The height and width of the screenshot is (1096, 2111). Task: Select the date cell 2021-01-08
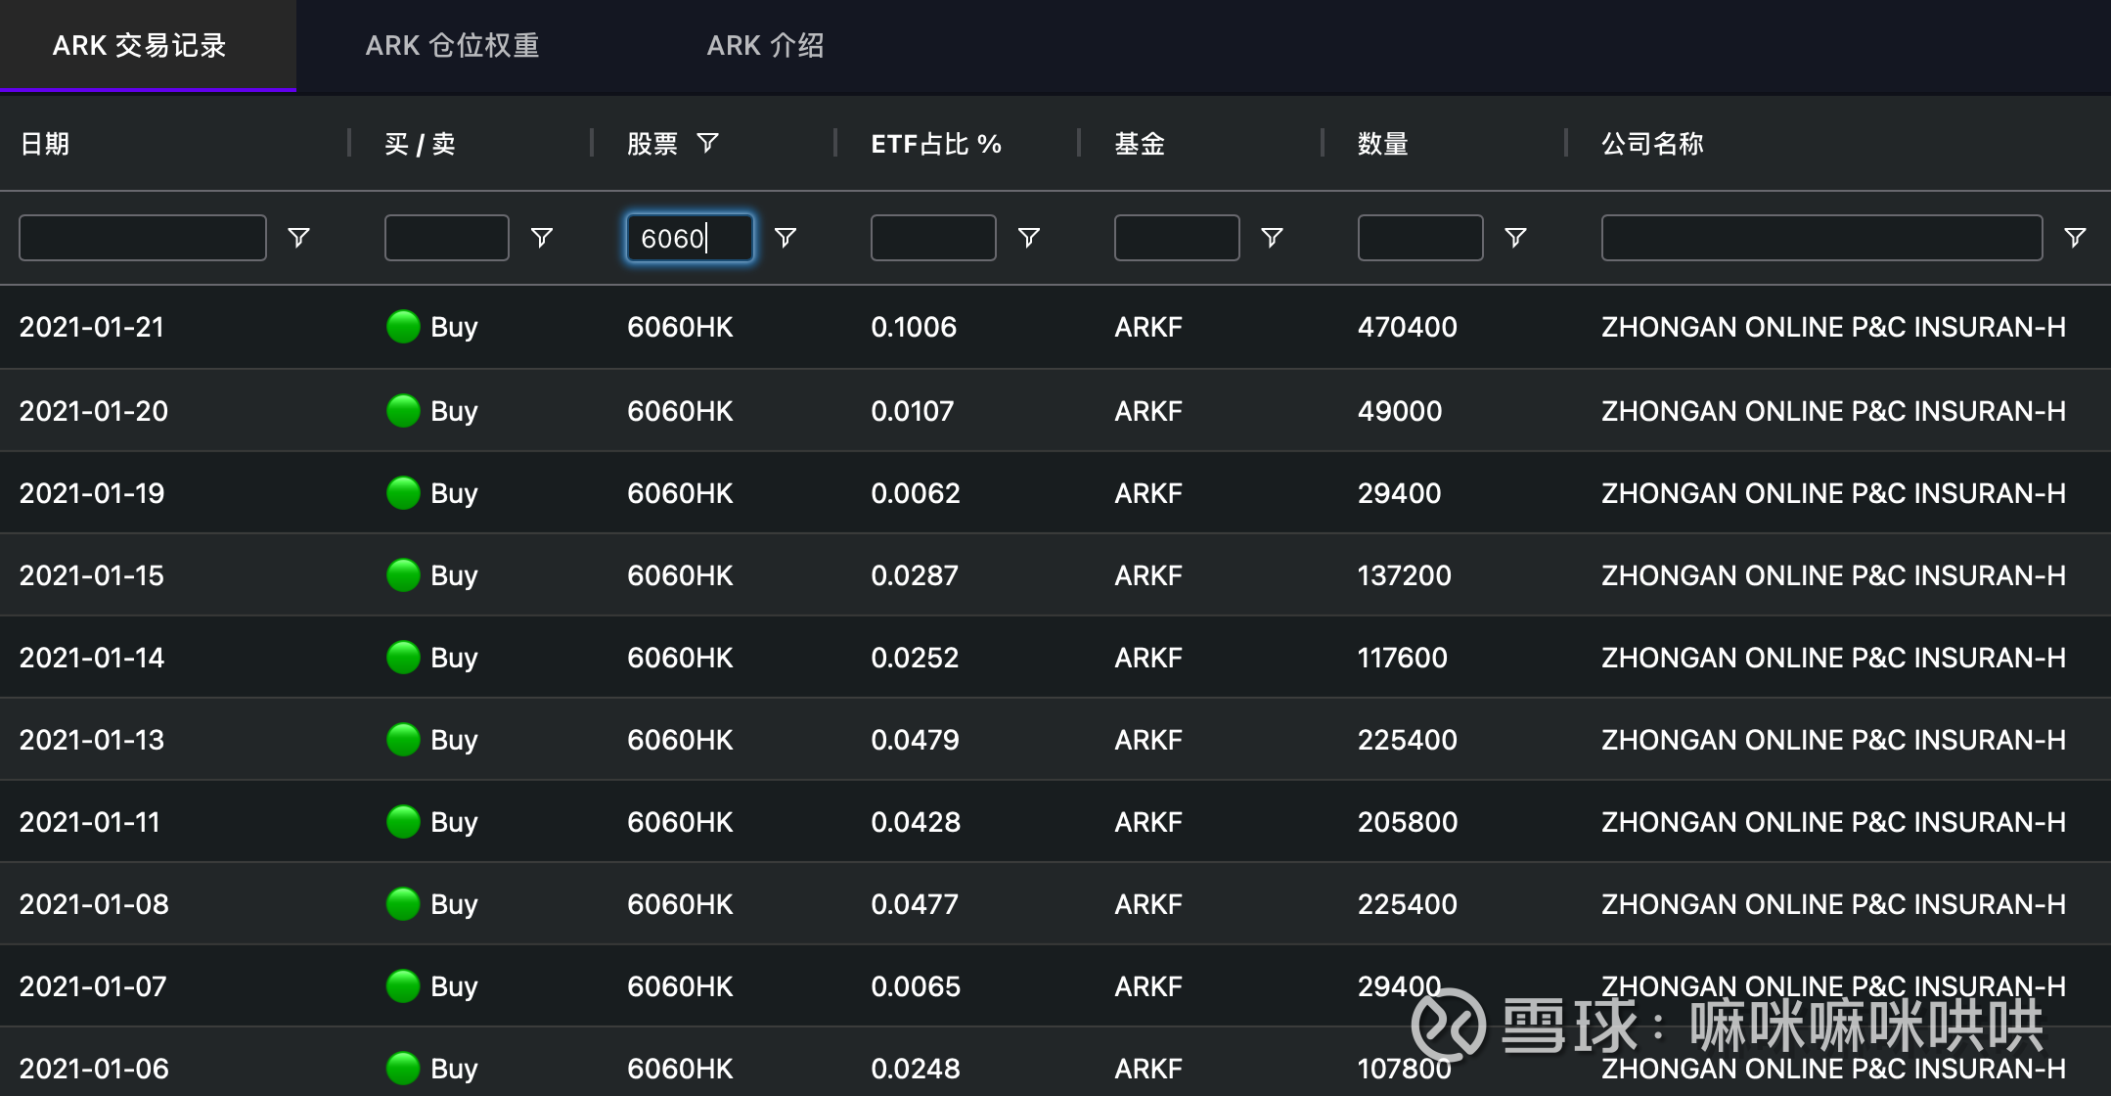click(x=94, y=904)
